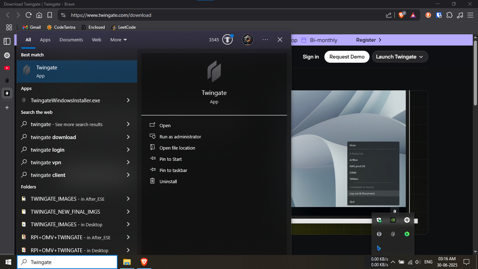
Task: Click the Request Demo button
Action: tap(347, 57)
